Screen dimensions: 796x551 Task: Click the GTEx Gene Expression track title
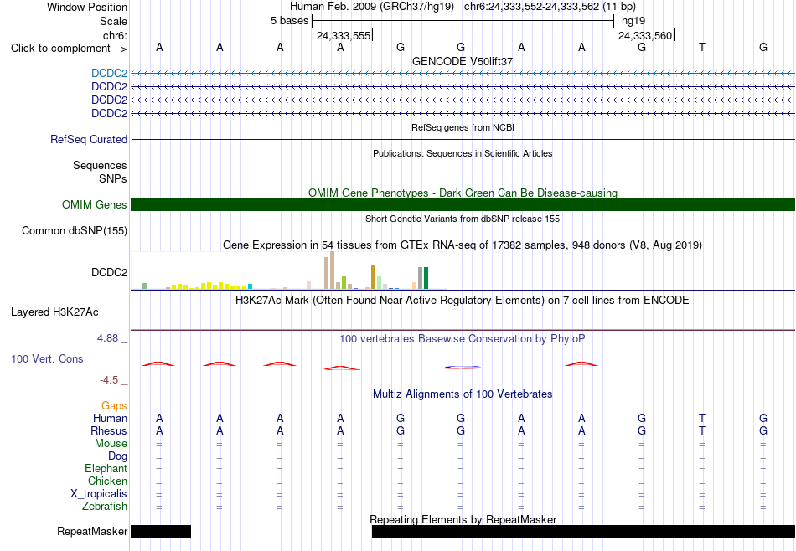pyautogui.click(x=463, y=245)
